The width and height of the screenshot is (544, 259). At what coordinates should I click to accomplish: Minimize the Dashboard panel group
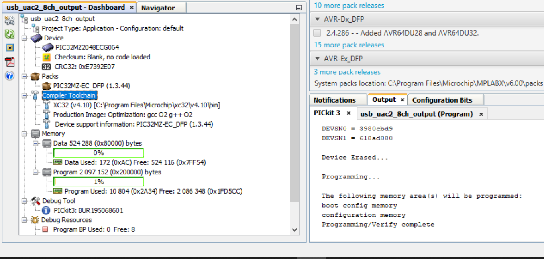(299, 8)
